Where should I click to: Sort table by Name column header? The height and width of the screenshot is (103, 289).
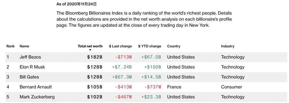(24, 46)
